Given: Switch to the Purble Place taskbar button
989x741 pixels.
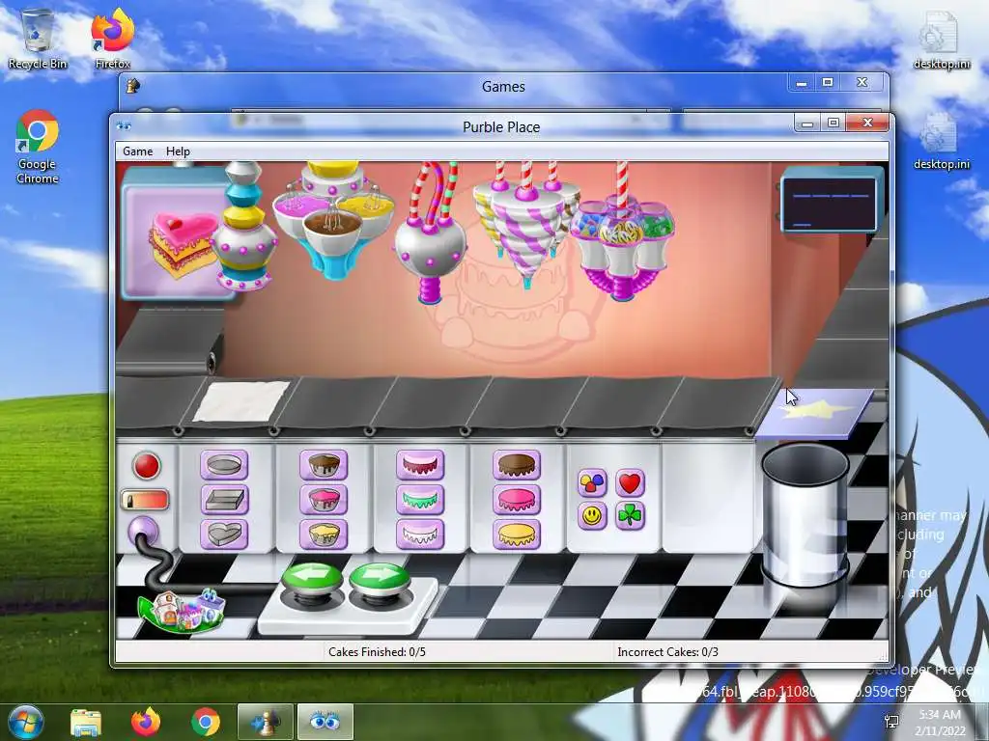Looking at the screenshot, I should click(x=325, y=722).
